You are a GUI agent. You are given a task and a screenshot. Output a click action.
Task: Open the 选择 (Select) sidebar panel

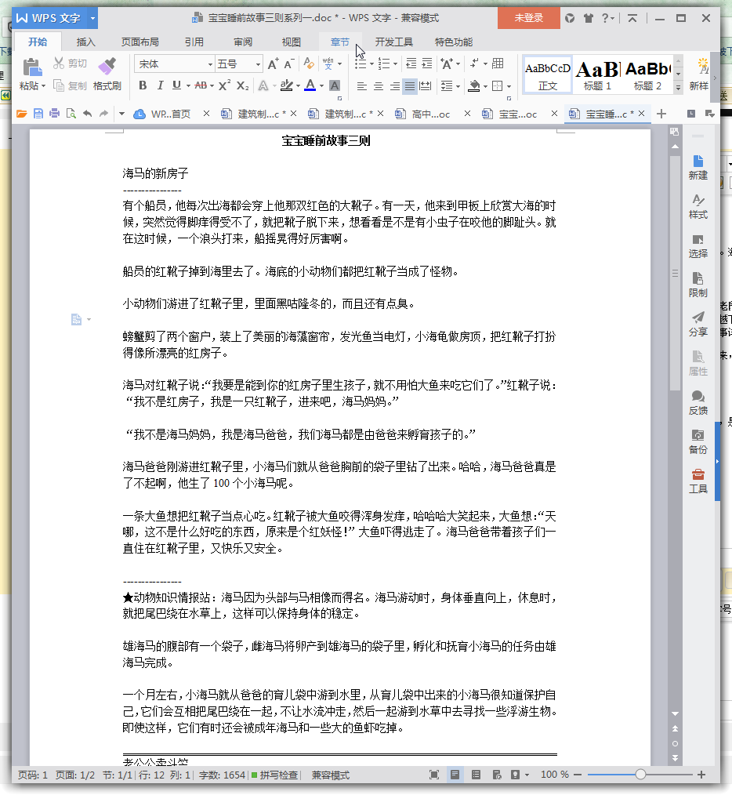(698, 245)
